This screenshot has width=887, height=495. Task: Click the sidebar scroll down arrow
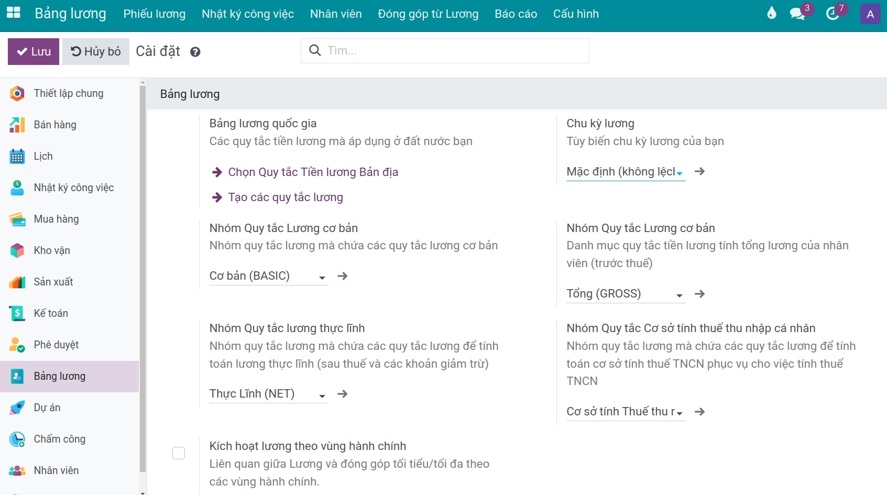tap(143, 492)
